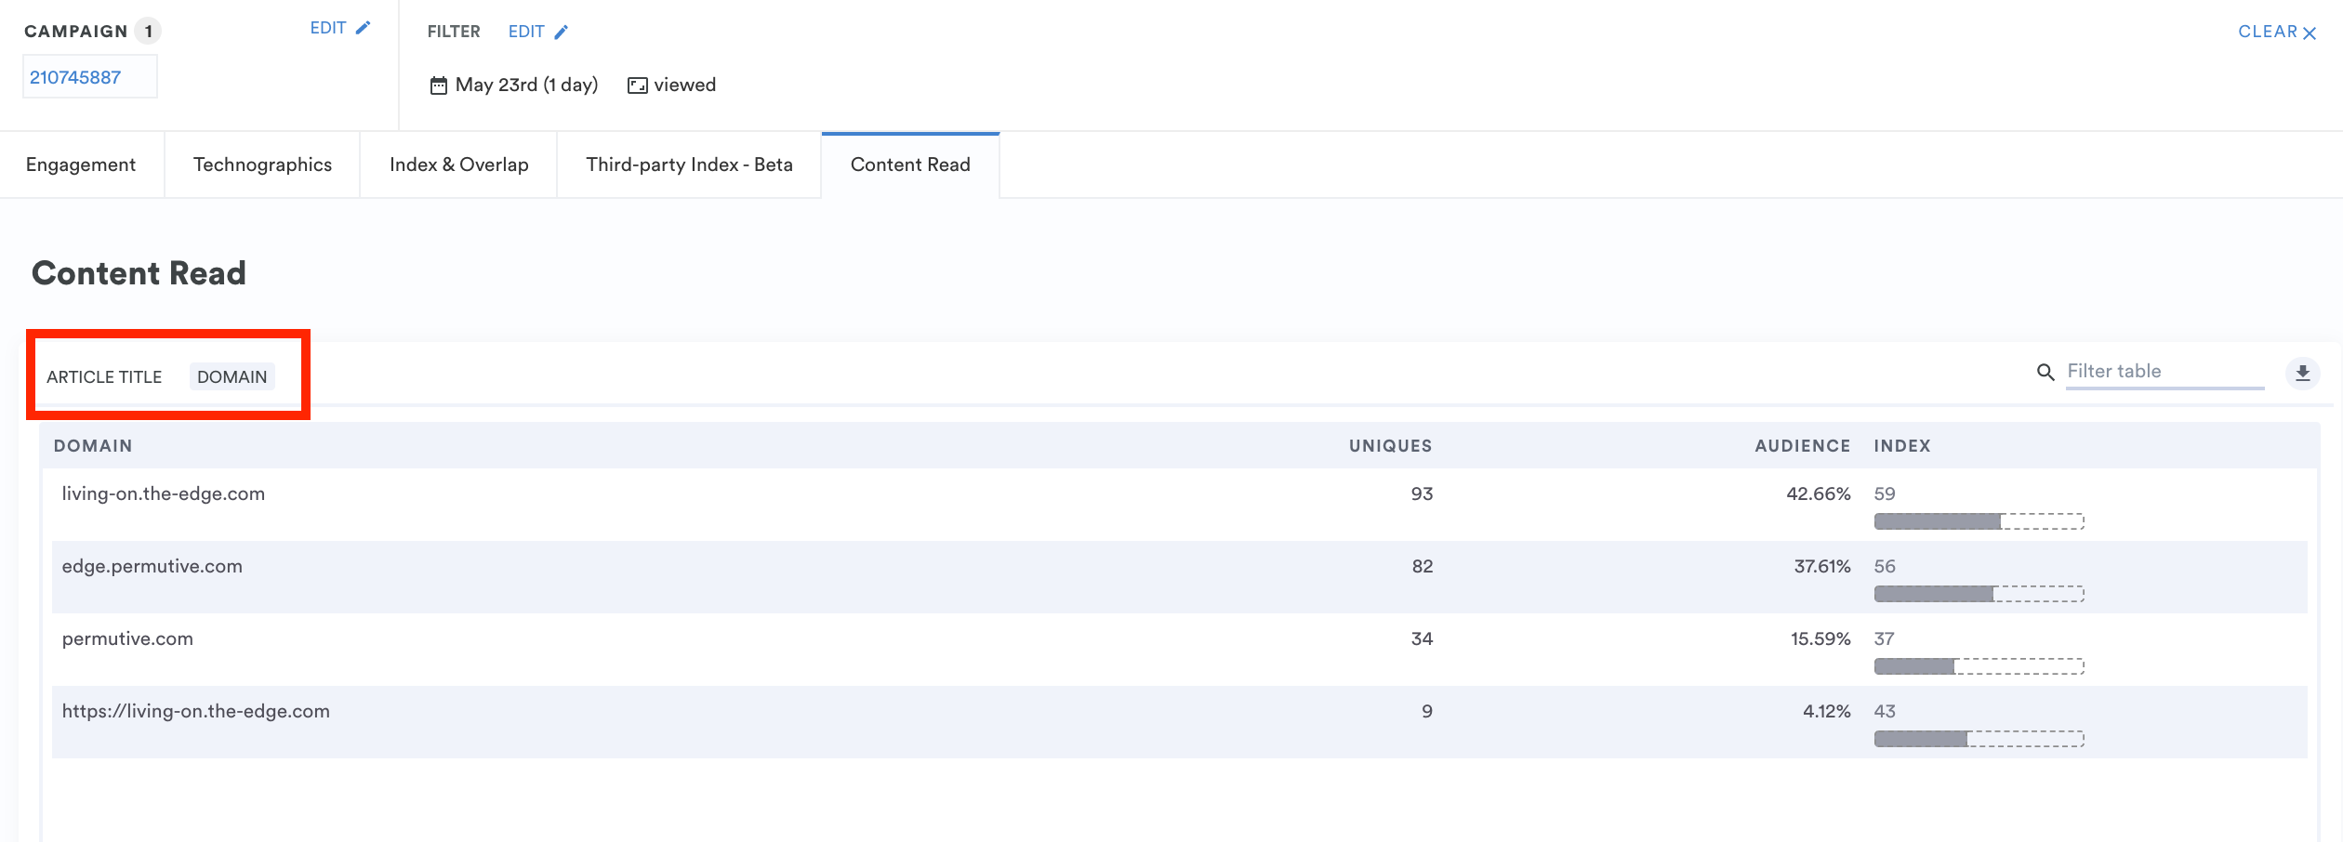The image size is (2343, 842).
Task: Click the pencil icon beside Campaign EDIT
Action: coord(363,28)
